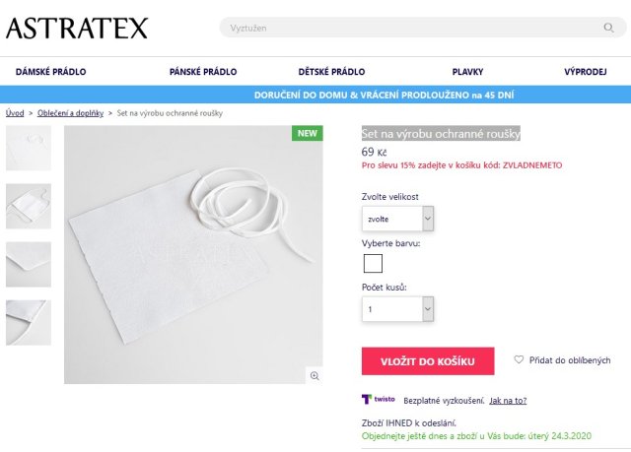Viewport: 631px width, 452px height.
Task: Select the white color swatch
Action: click(373, 263)
